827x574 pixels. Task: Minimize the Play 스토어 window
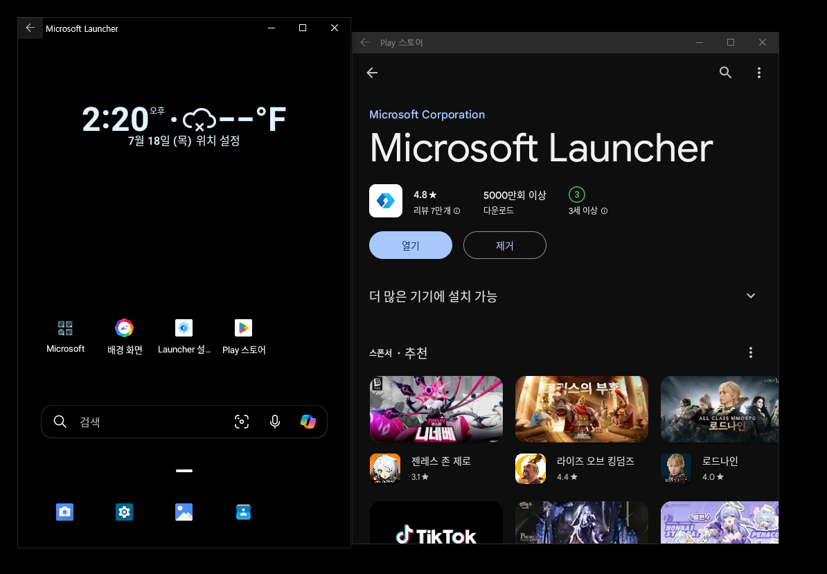click(700, 42)
